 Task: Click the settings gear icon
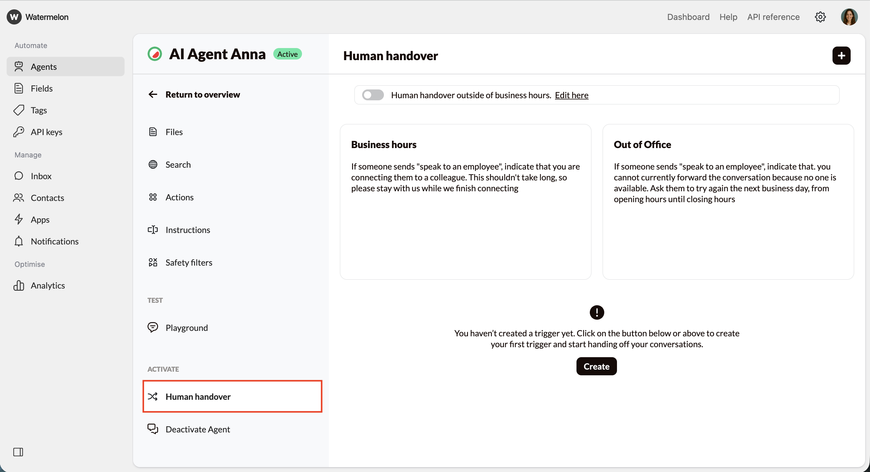820,17
